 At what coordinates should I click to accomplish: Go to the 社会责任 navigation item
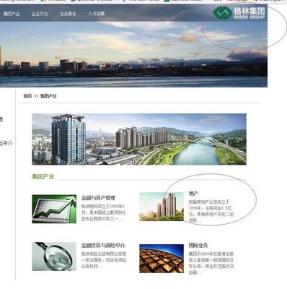coord(68,14)
